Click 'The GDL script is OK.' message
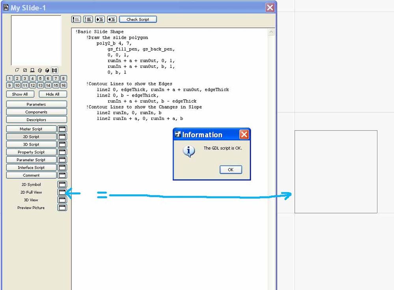The image size is (394, 290). click(x=223, y=148)
